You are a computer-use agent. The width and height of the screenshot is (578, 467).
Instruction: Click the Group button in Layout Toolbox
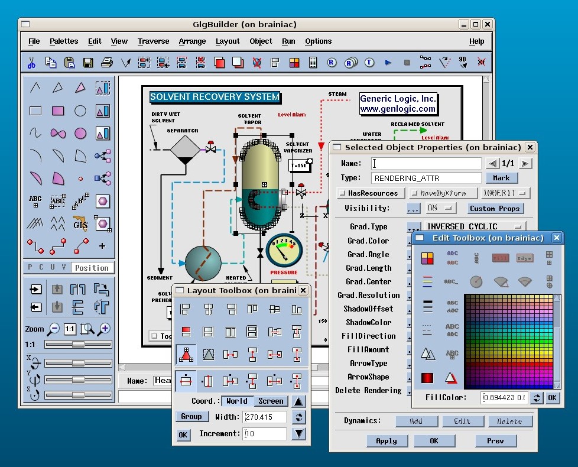coord(191,416)
